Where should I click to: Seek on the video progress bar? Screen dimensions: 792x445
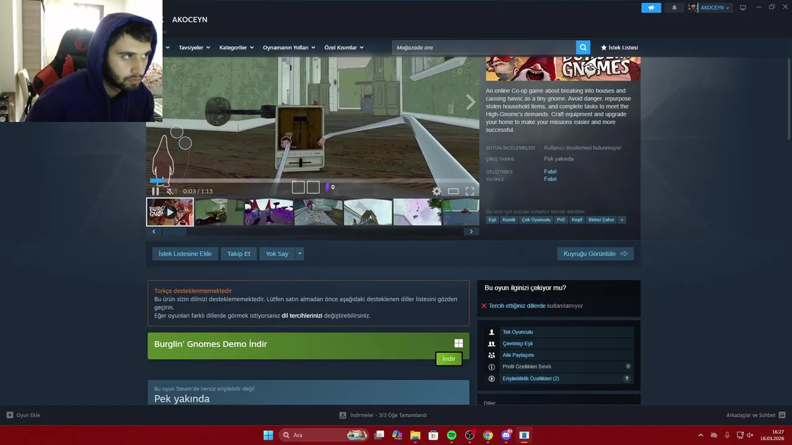point(312,181)
